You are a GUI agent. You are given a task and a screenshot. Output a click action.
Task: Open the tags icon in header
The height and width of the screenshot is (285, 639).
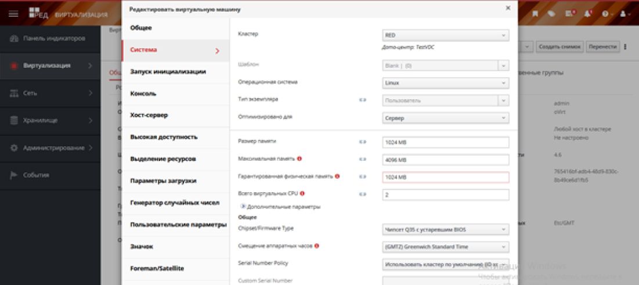(553, 13)
